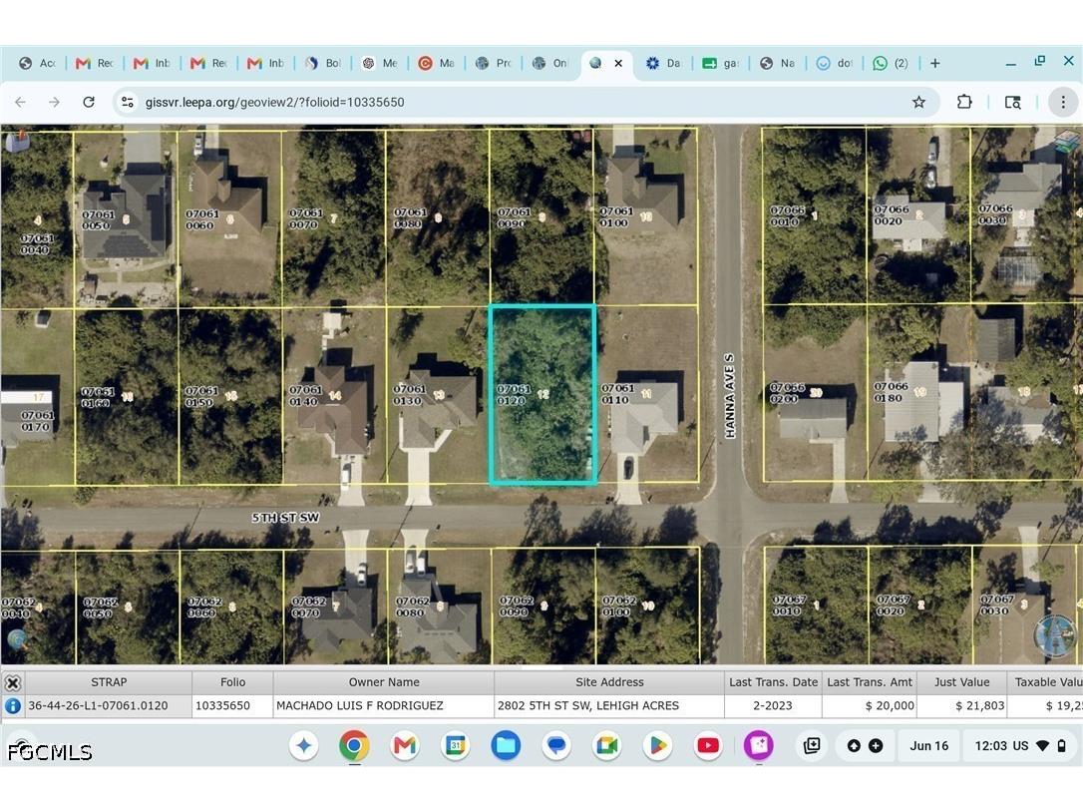This screenshot has width=1083, height=812.
Task: Open the pink gallery app on shelf
Action: 758,745
